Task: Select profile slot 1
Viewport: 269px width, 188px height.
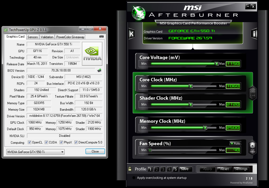Action: (x=150, y=169)
